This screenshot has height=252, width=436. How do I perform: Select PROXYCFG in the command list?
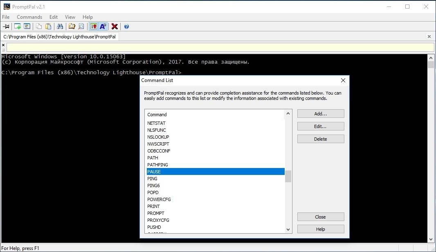(x=216, y=220)
